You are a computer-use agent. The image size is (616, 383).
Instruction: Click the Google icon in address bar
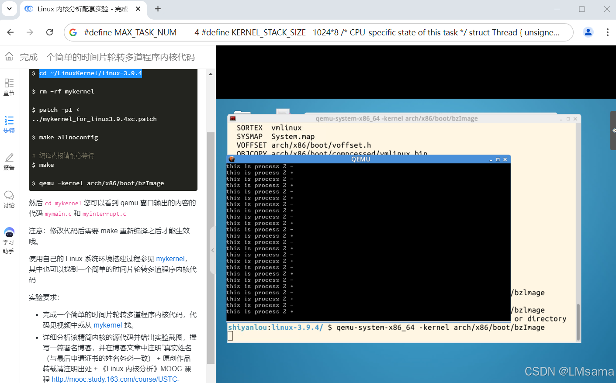[73, 32]
